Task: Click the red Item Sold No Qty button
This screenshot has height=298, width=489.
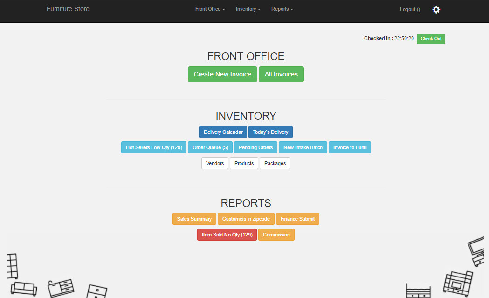Action: tap(227, 235)
